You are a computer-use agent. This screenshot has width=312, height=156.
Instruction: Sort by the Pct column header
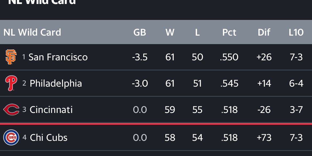pos(229,32)
